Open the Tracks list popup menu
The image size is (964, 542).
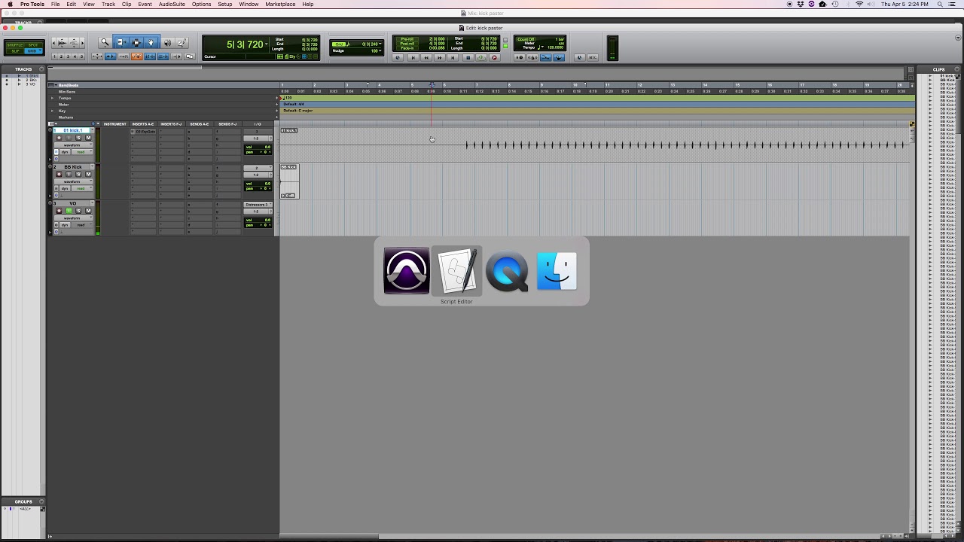[x=42, y=69]
